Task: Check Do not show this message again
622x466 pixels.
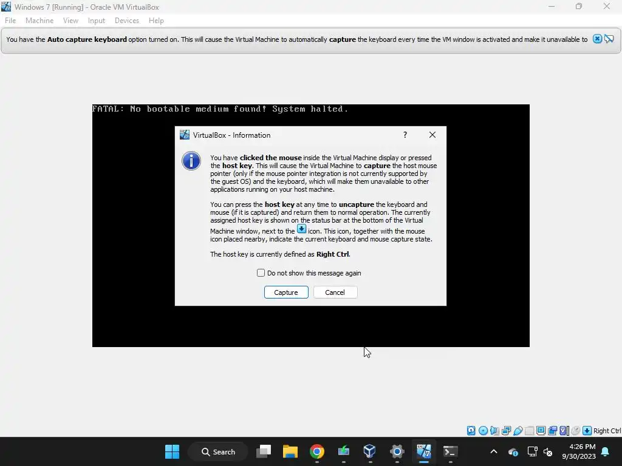Action: coord(261,272)
